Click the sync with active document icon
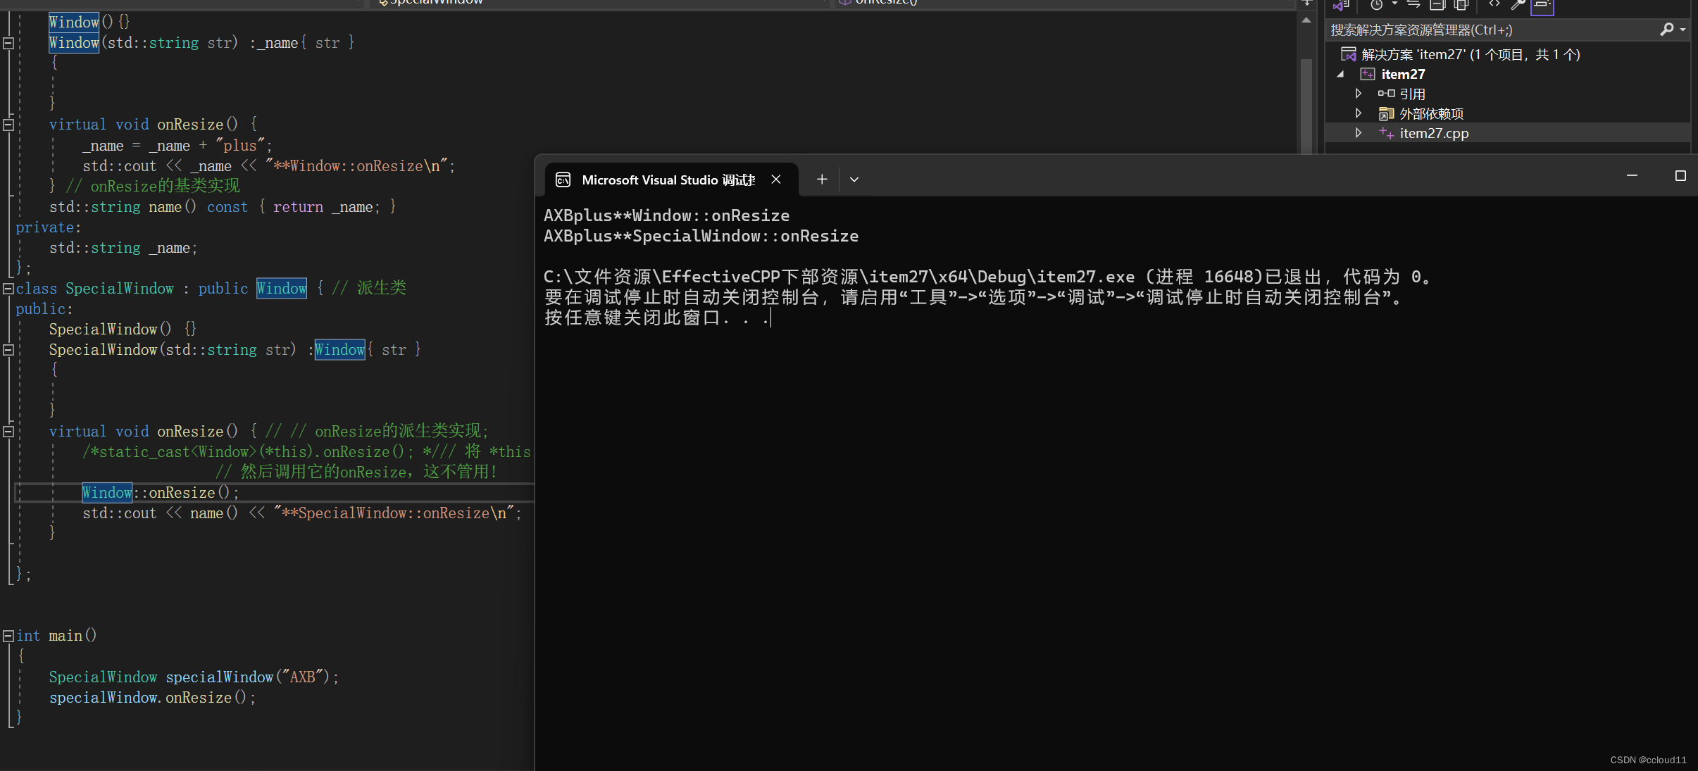The width and height of the screenshot is (1698, 771). (1413, 5)
